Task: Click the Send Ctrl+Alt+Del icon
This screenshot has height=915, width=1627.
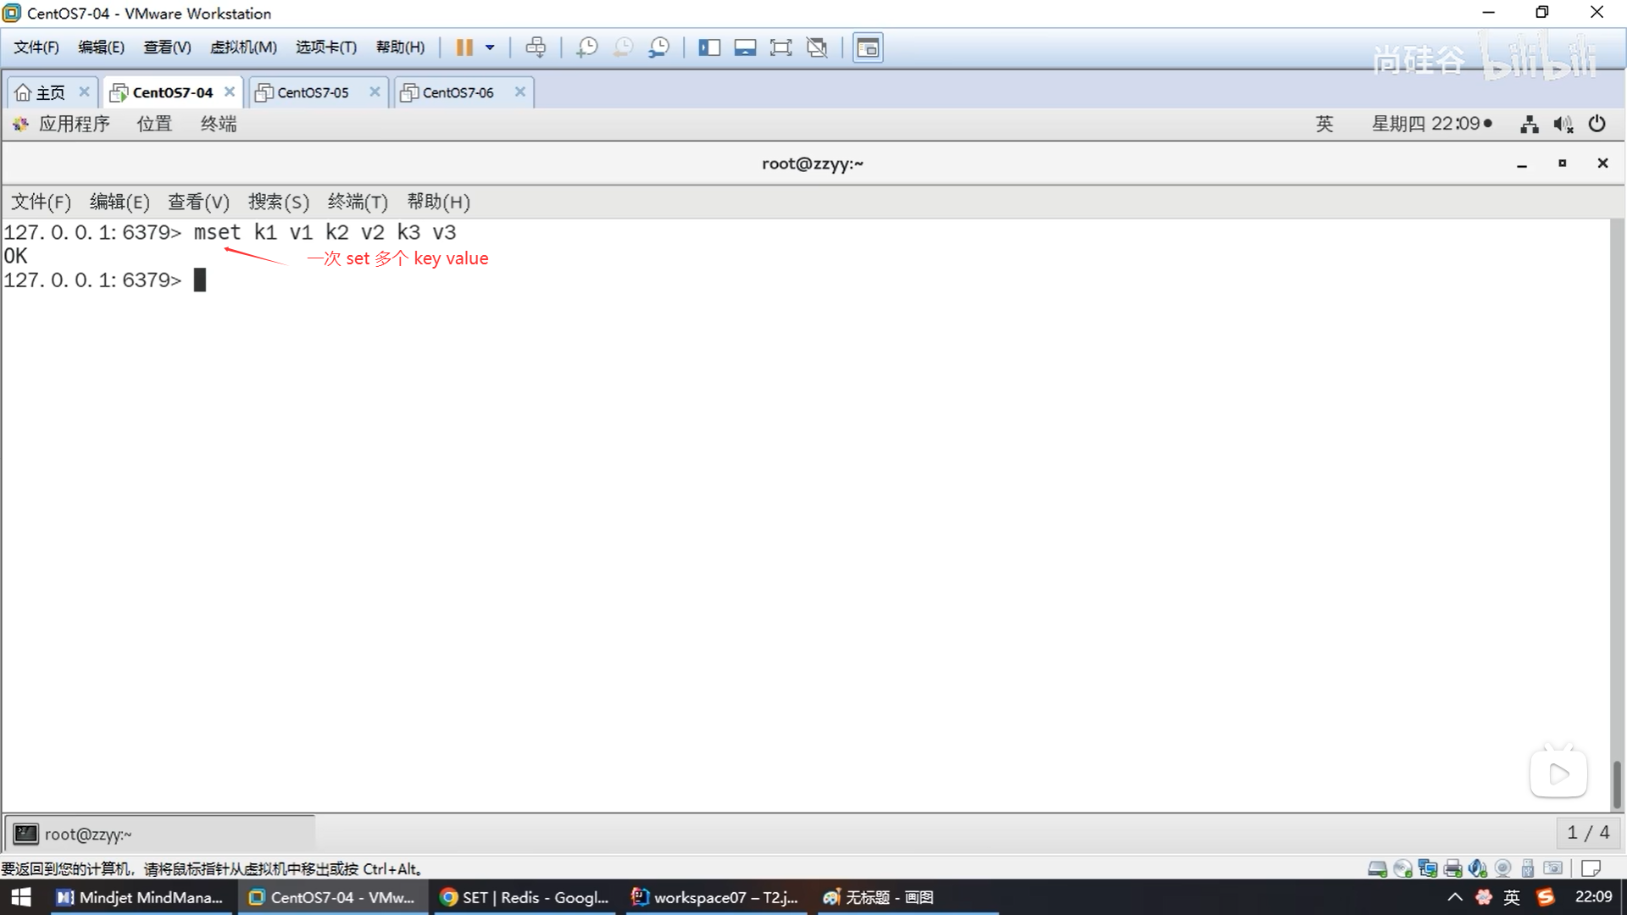Action: point(536,47)
